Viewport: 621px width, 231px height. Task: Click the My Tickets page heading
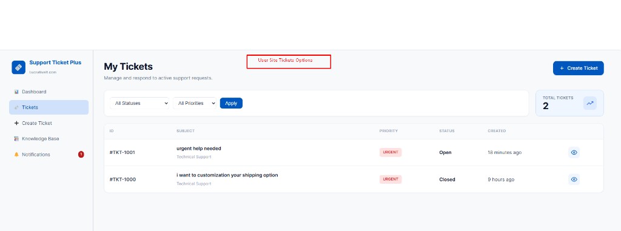pyautogui.click(x=129, y=67)
